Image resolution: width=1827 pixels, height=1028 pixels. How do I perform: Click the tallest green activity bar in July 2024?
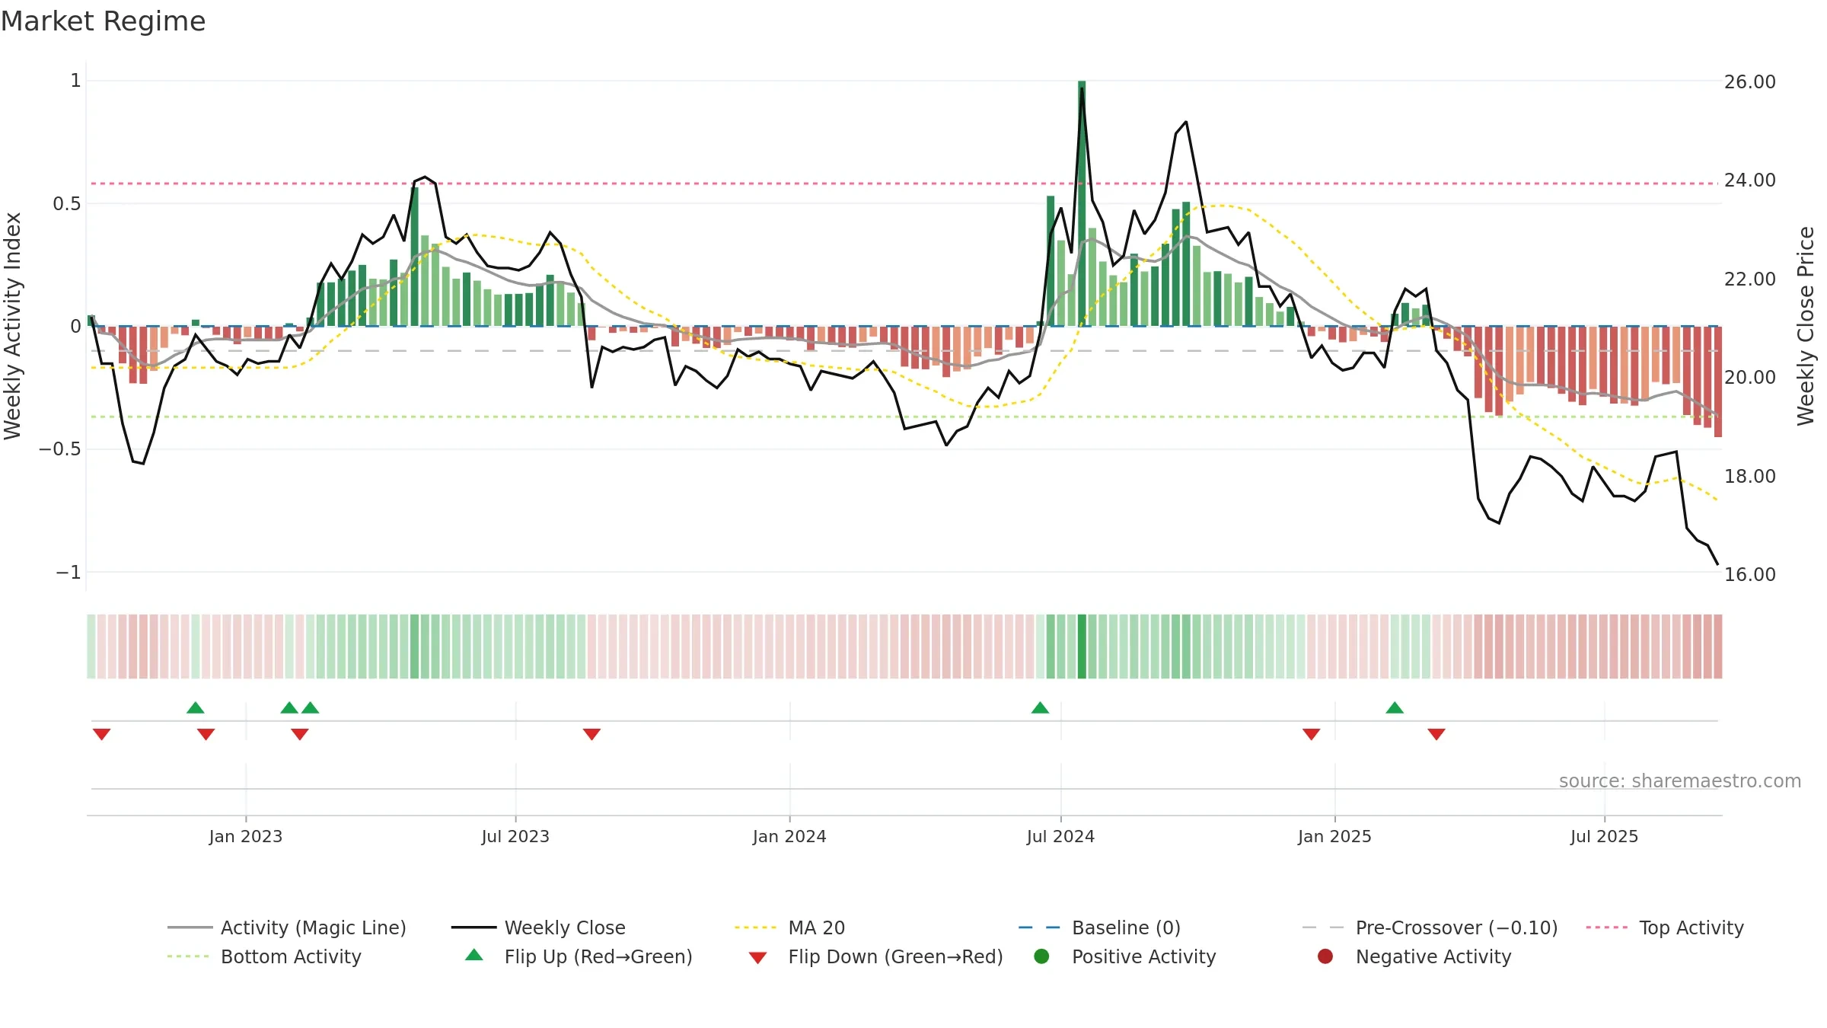point(1082,203)
